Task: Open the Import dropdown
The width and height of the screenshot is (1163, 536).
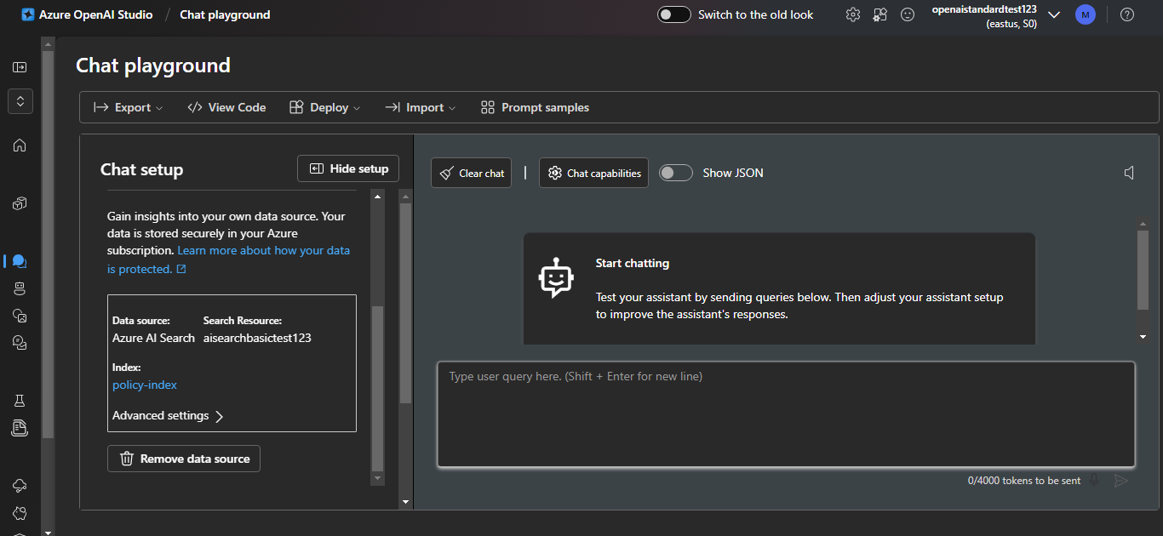Action: point(421,107)
